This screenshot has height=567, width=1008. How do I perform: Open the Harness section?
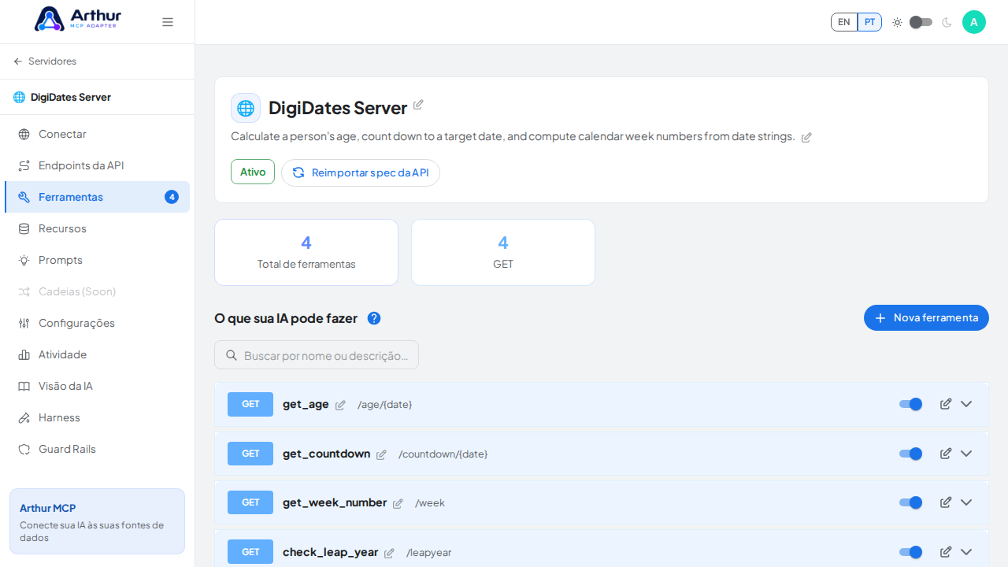point(97,417)
